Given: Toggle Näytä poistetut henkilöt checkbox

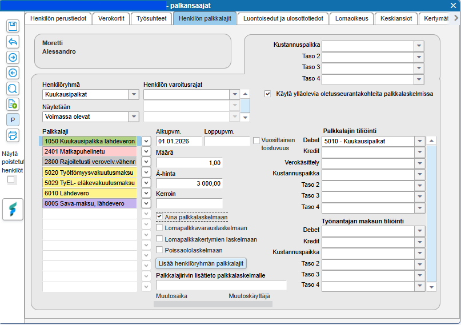Looking at the screenshot, I should tap(11, 179).
